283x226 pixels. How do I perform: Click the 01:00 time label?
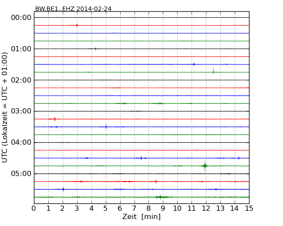coord(21,49)
